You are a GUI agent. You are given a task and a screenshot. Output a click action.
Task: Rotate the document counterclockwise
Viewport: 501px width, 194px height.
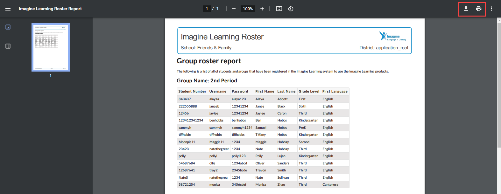291,9
